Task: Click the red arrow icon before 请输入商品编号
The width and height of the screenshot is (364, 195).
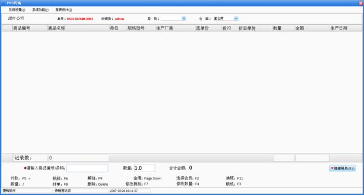Action: coord(25,168)
